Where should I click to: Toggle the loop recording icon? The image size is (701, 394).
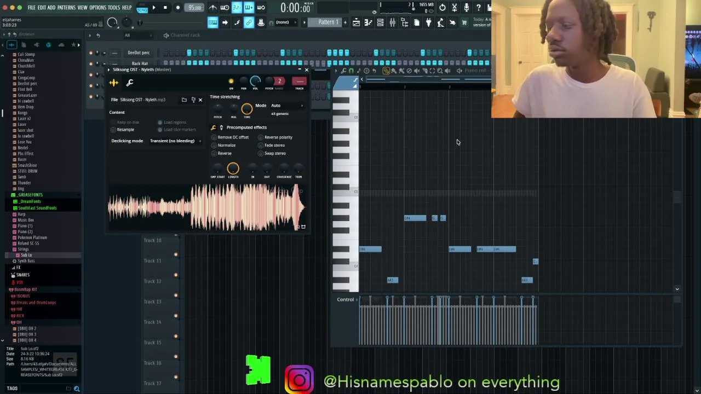261,8
